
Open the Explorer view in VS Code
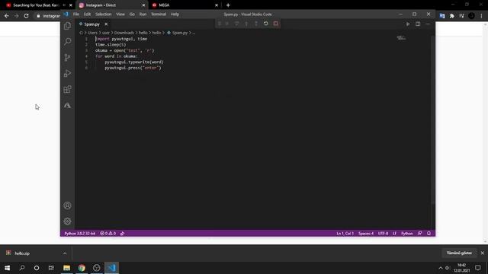67,26
